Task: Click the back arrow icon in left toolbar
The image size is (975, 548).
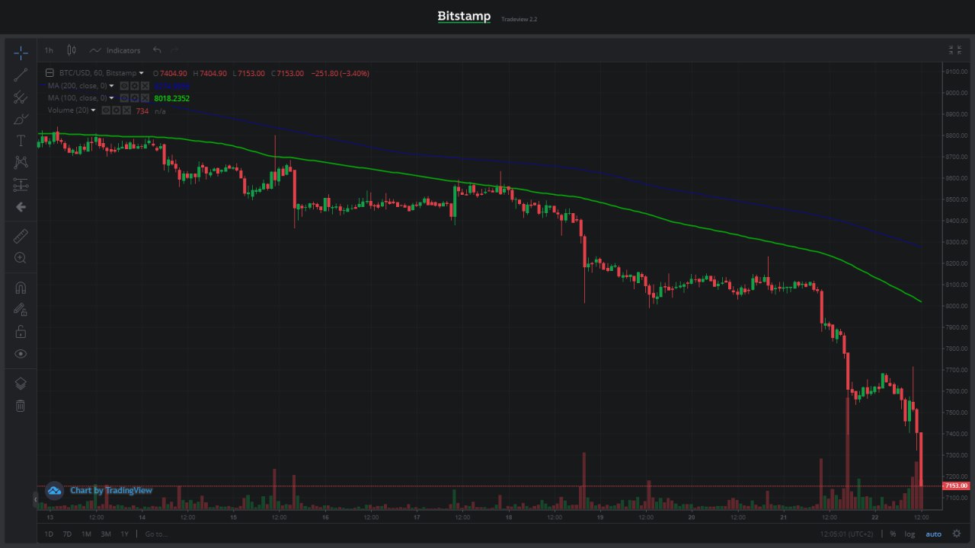Action: click(21, 207)
